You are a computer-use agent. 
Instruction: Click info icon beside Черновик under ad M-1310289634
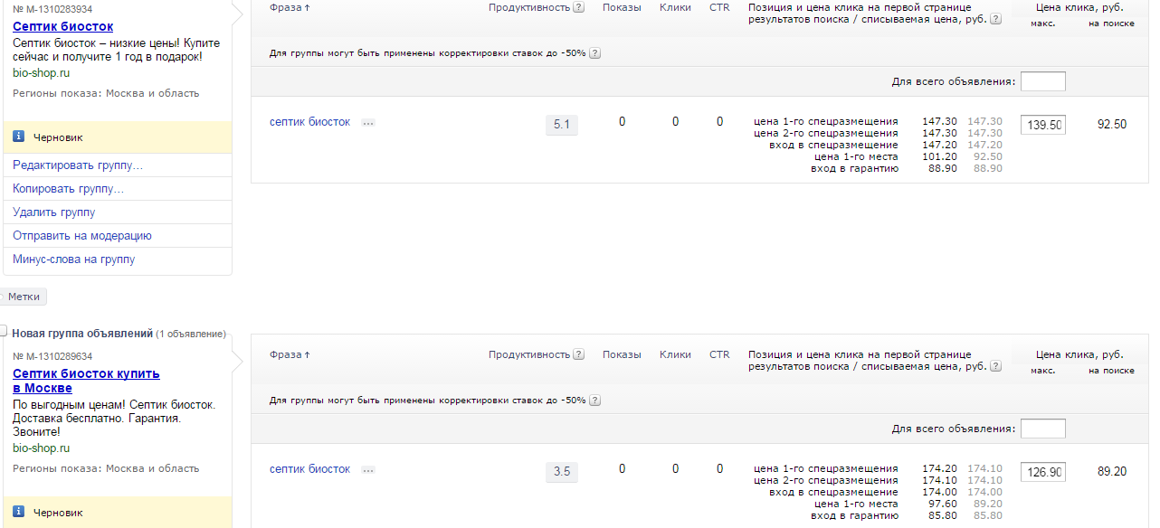click(18, 512)
